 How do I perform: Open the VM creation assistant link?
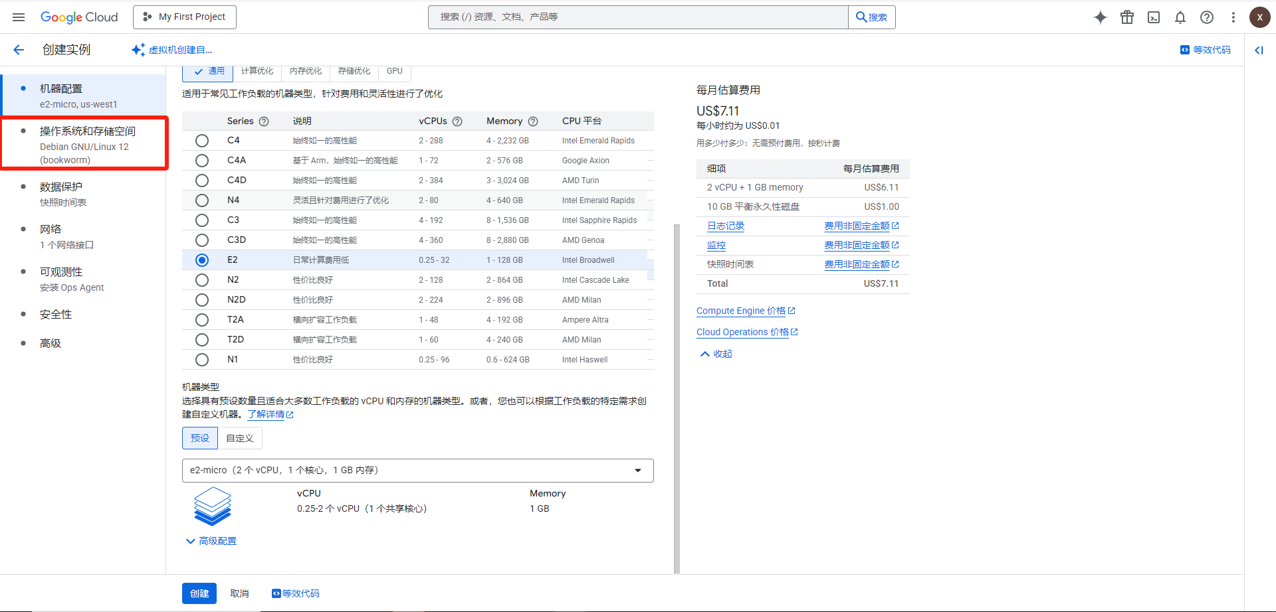coord(172,50)
